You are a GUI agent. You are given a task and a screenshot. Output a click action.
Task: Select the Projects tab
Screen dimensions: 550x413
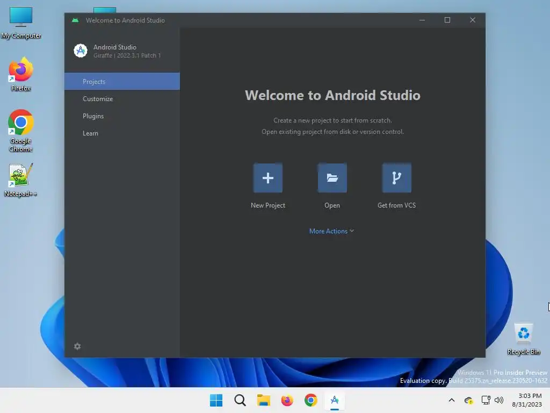[122, 82]
